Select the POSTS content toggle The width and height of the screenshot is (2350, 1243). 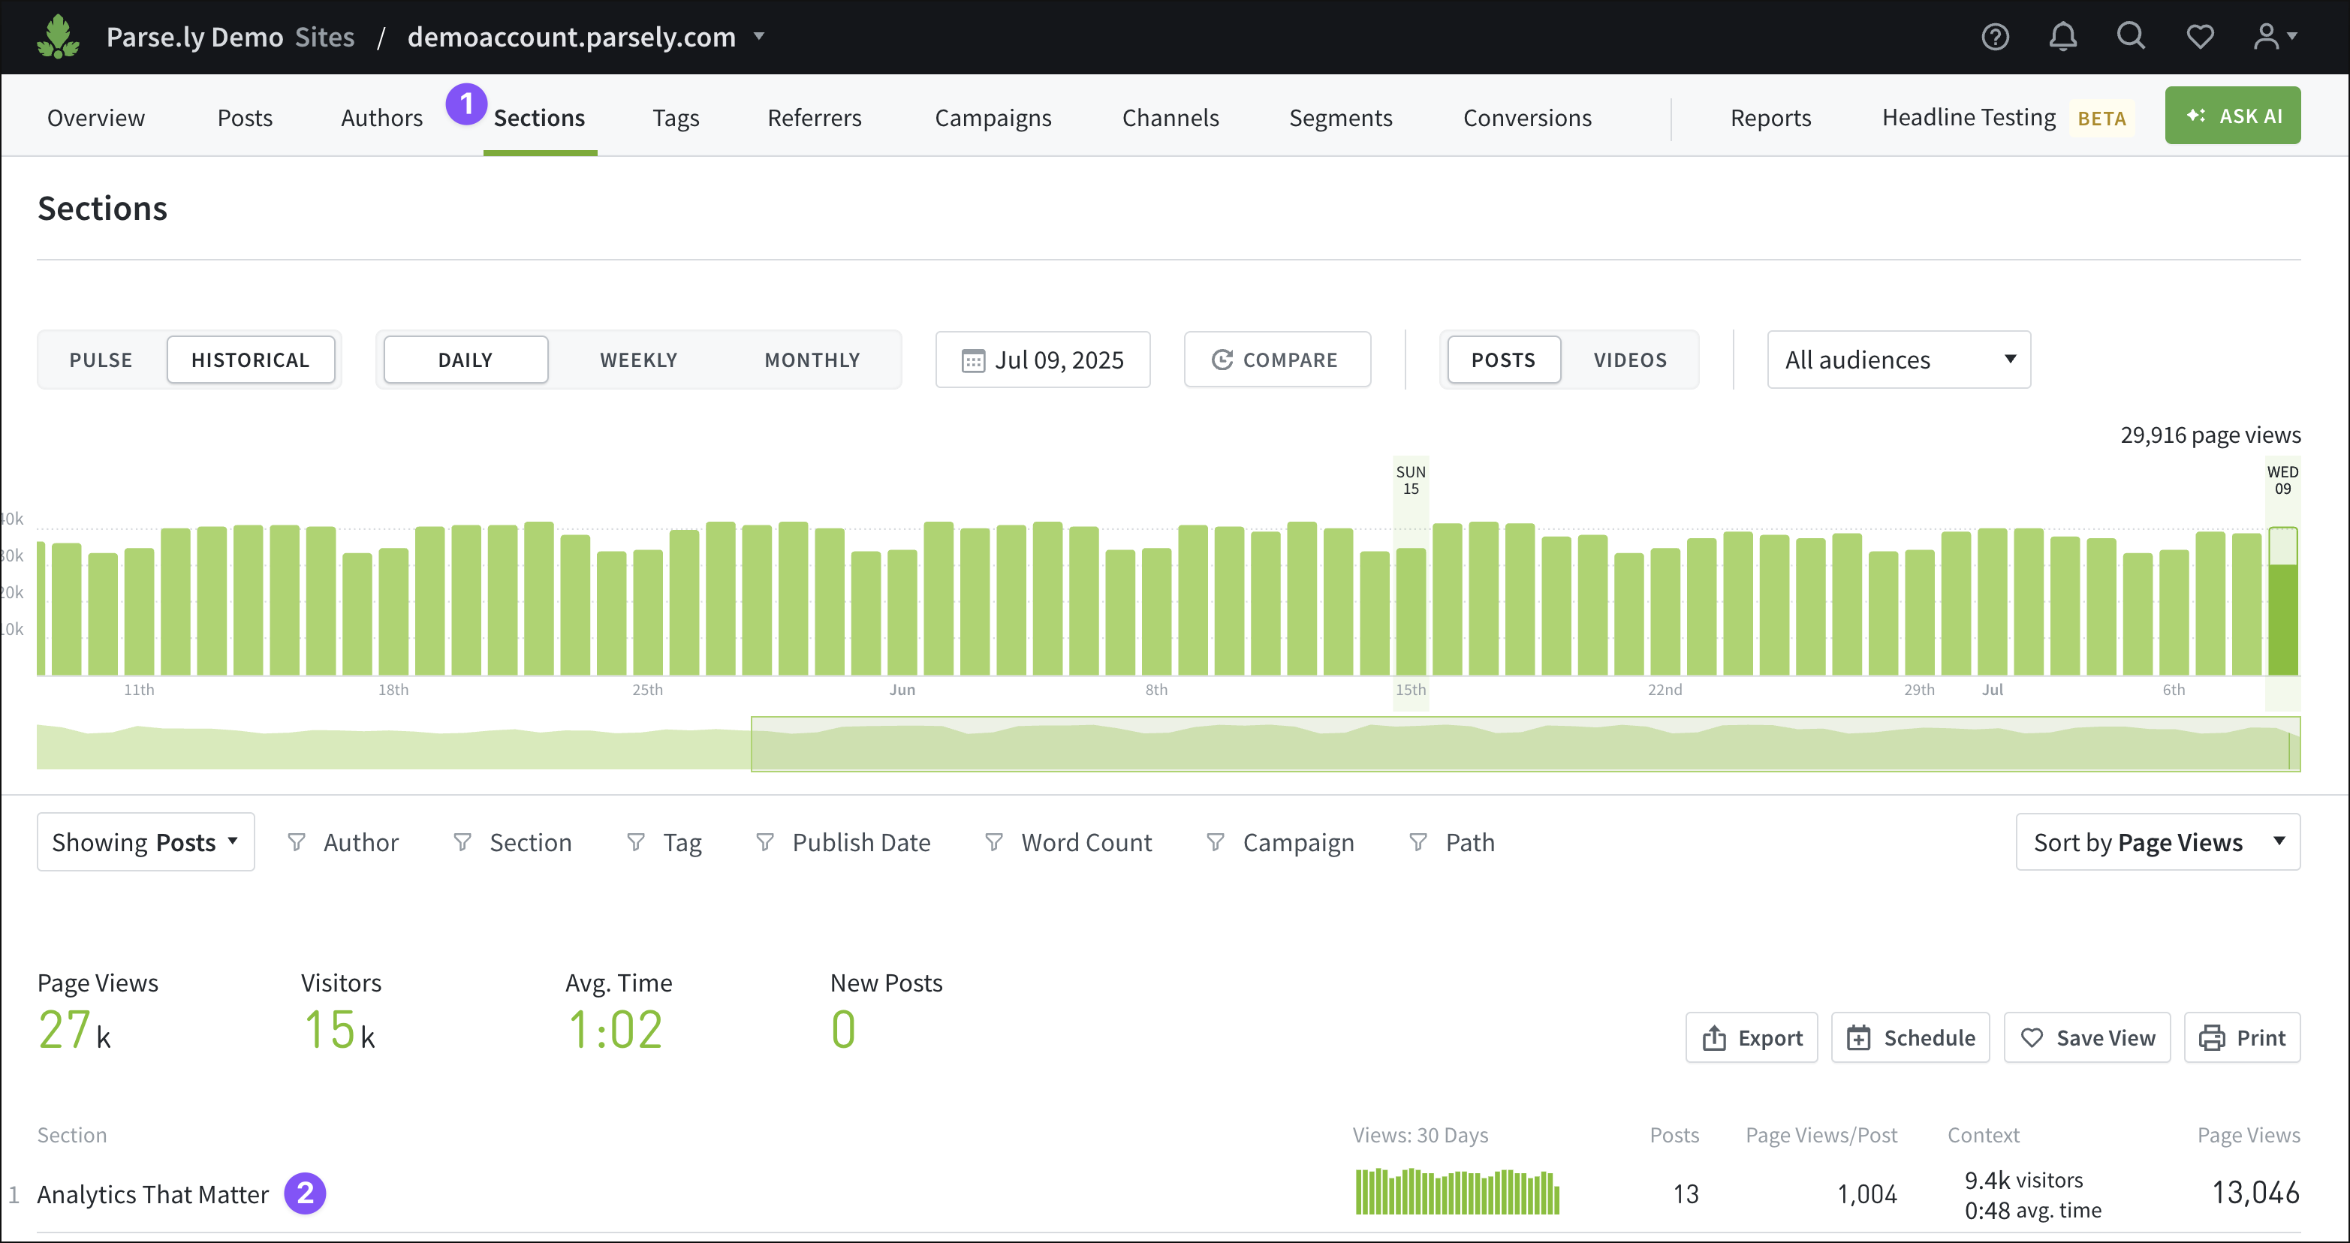[x=1503, y=360]
